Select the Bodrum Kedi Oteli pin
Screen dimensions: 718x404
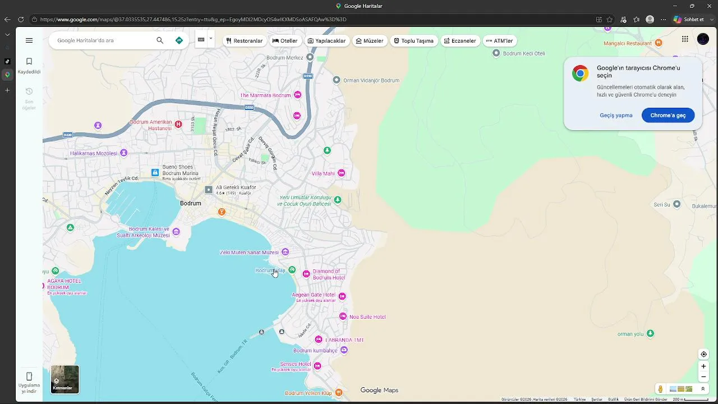496,53
